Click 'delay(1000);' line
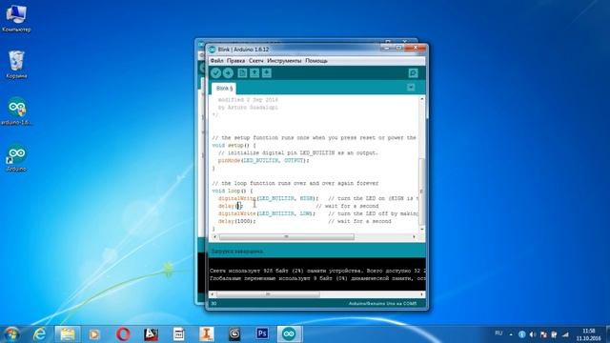 237,221
